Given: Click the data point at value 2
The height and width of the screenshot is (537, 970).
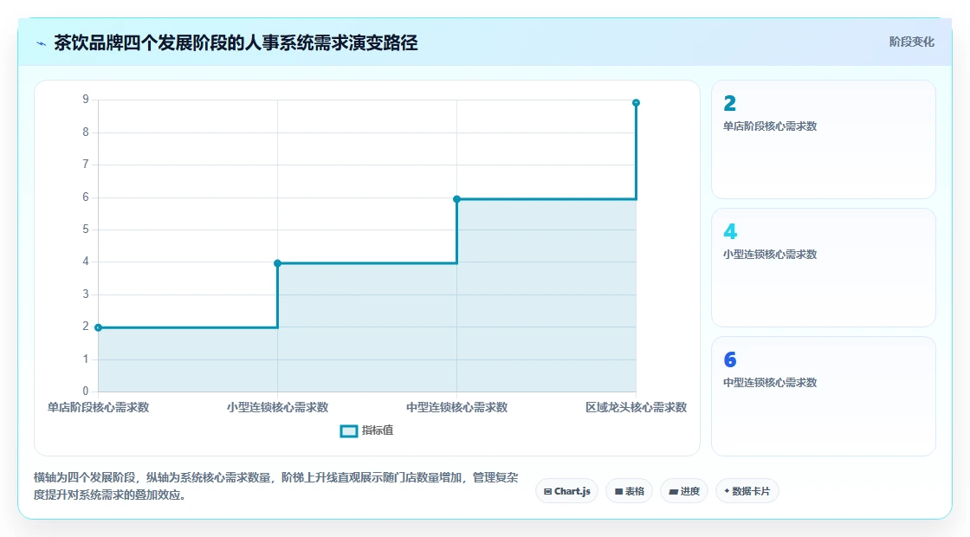Looking at the screenshot, I should (99, 327).
